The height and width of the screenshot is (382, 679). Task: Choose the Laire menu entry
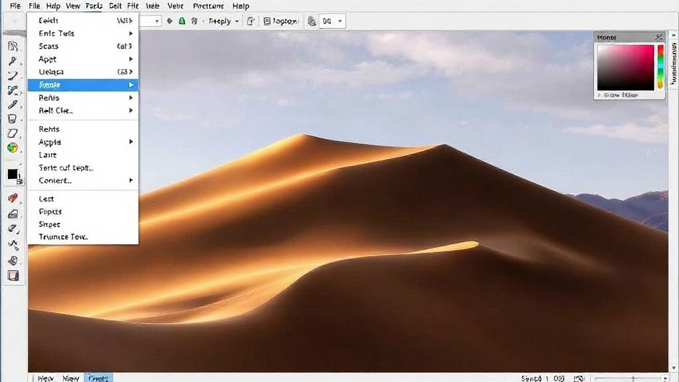coord(83,155)
